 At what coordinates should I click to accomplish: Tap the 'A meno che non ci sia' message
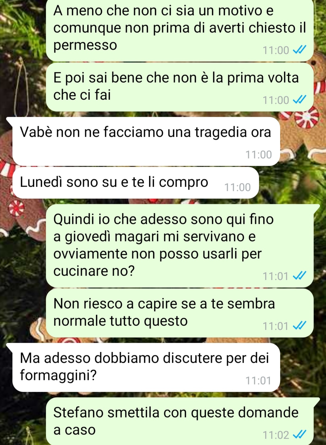pos(180,30)
